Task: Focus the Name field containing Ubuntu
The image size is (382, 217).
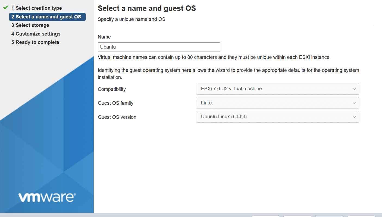Action: pyautogui.click(x=159, y=47)
